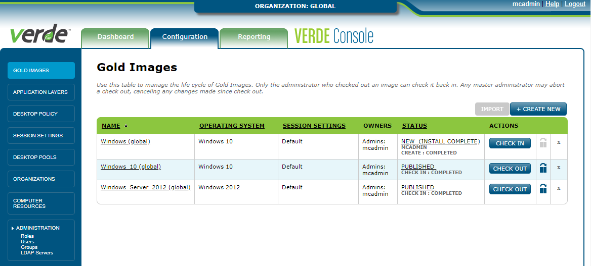Check out the Windows_Server_2012 image
The height and width of the screenshot is (266, 591).
tap(510, 189)
